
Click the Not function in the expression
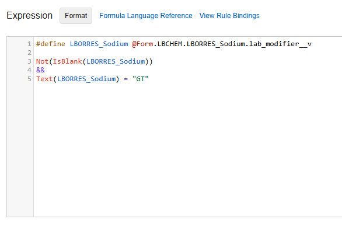click(42, 61)
